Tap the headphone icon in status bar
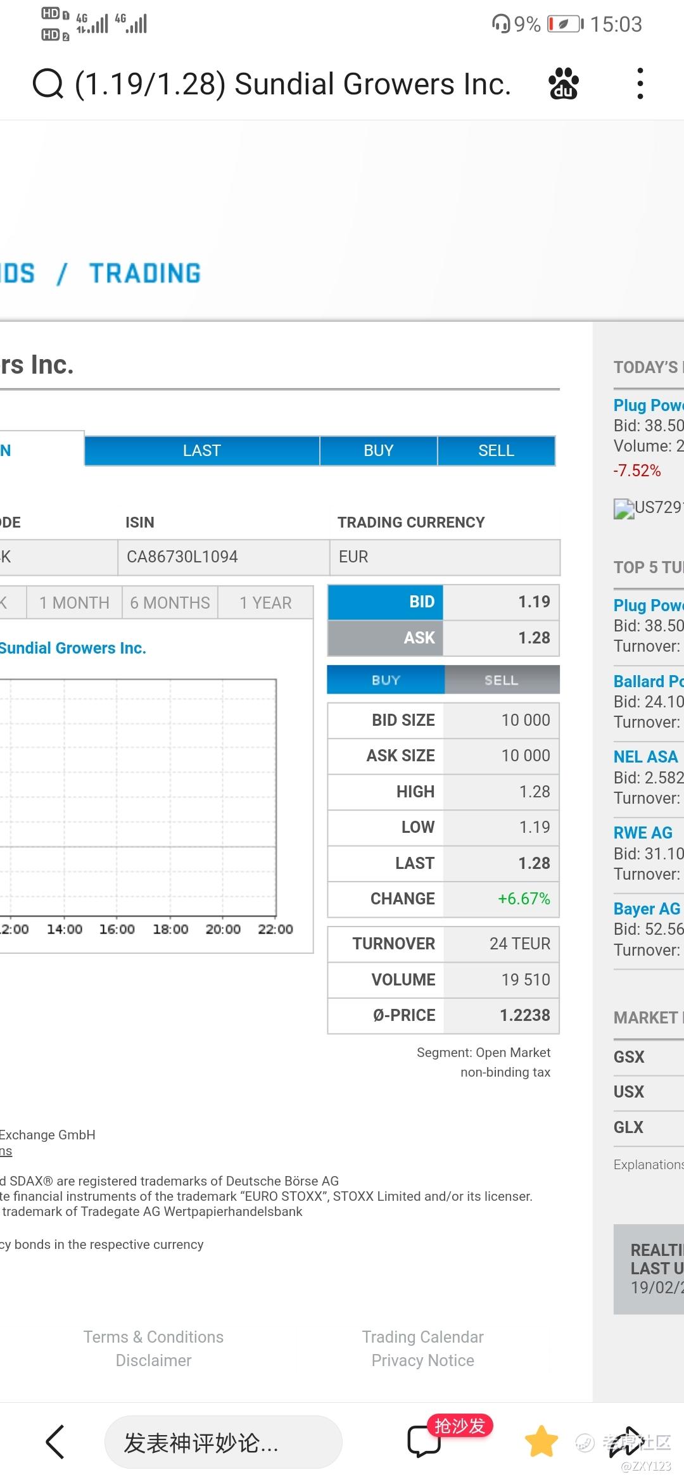The image size is (684, 1482). (x=500, y=24)
